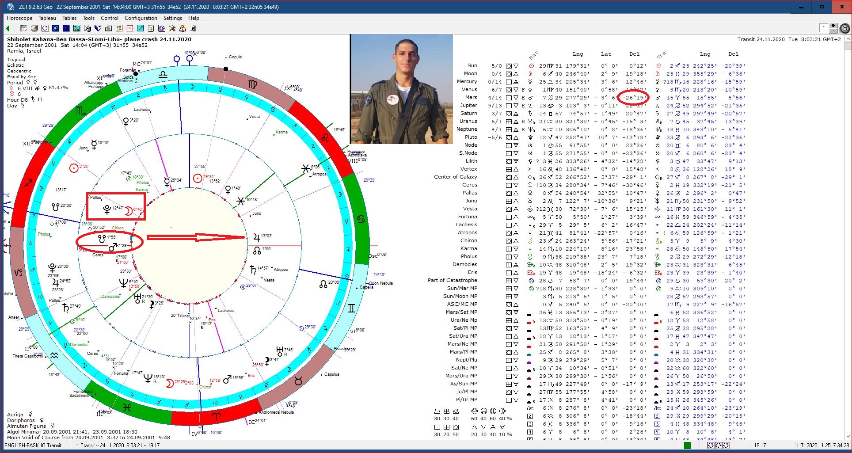Click the round fullscreen button at top right
Image resolution: width=852 pixels, height=453 pixels.
click(844, 28)
